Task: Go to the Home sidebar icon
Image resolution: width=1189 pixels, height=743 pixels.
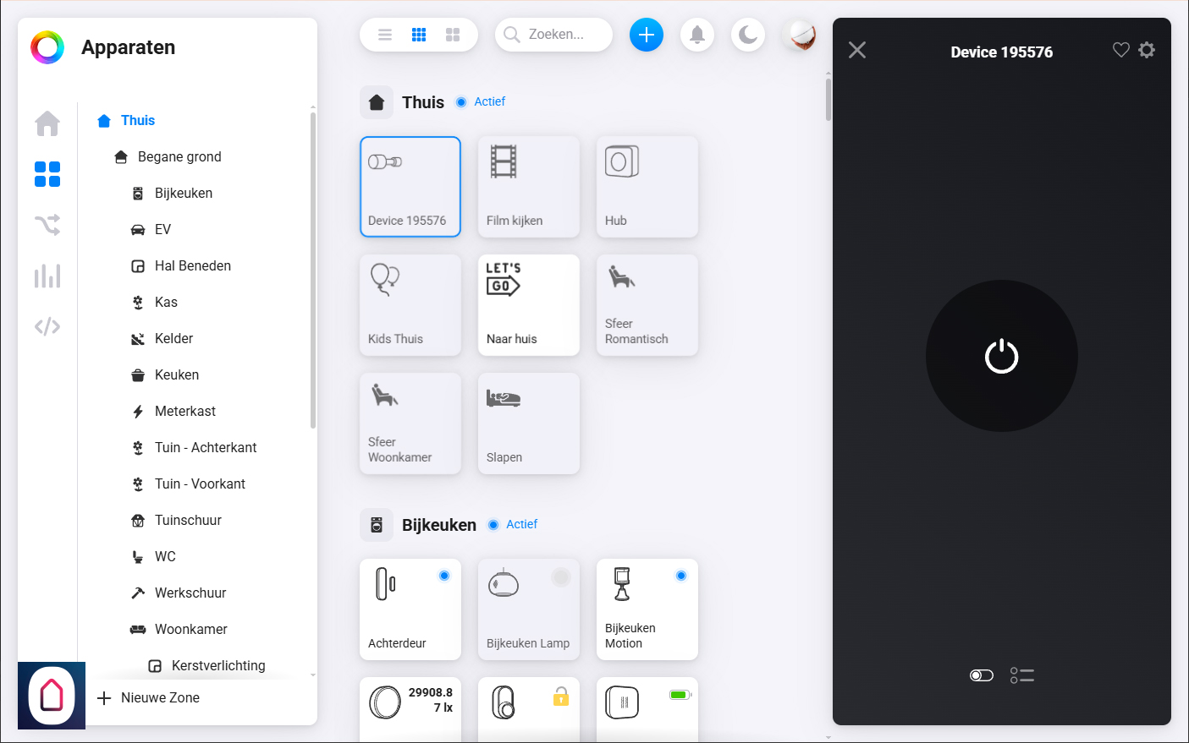Action: pos(47,123)
